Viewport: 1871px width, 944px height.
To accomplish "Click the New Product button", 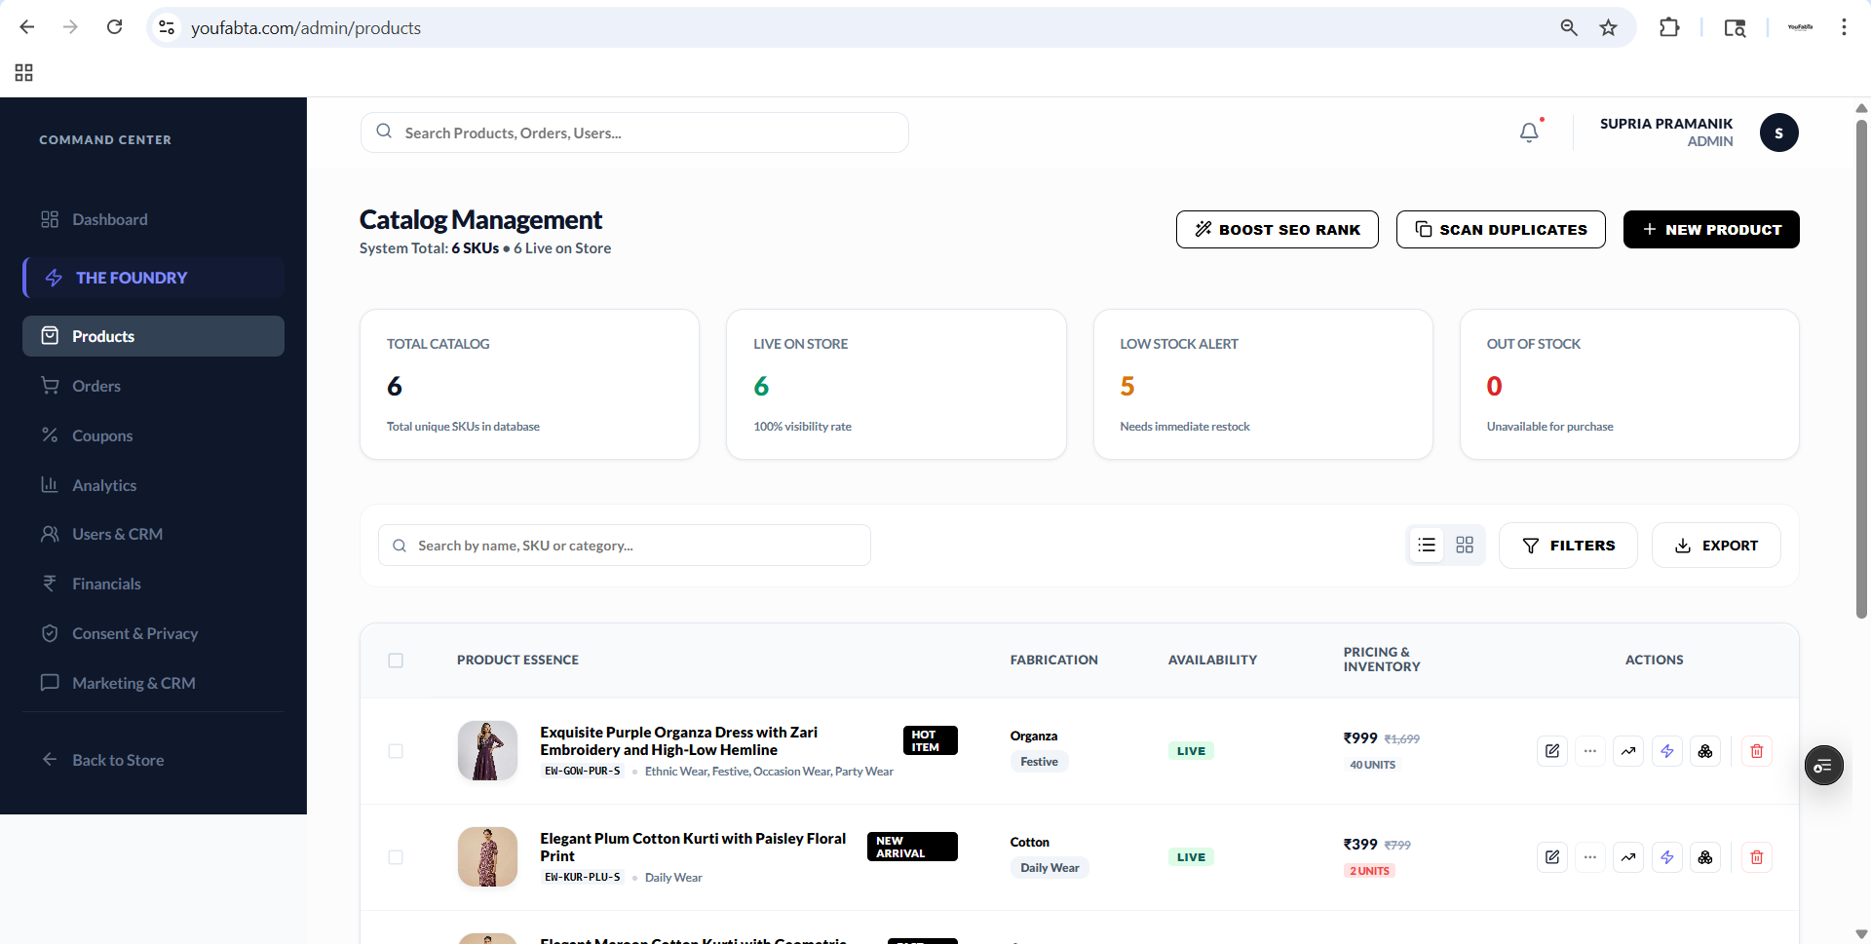I will tap(1711, 230).
